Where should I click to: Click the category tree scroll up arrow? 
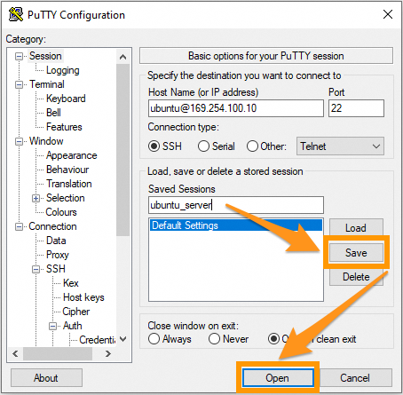[123, 57]
